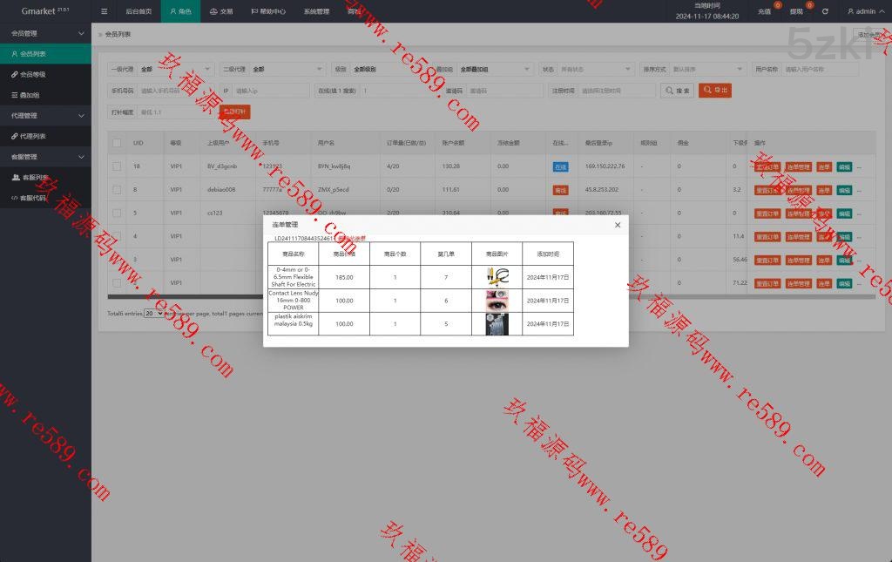892x562 pixels.
Task: Open the 充值 notification in top bar
Action: click(764, 12)
